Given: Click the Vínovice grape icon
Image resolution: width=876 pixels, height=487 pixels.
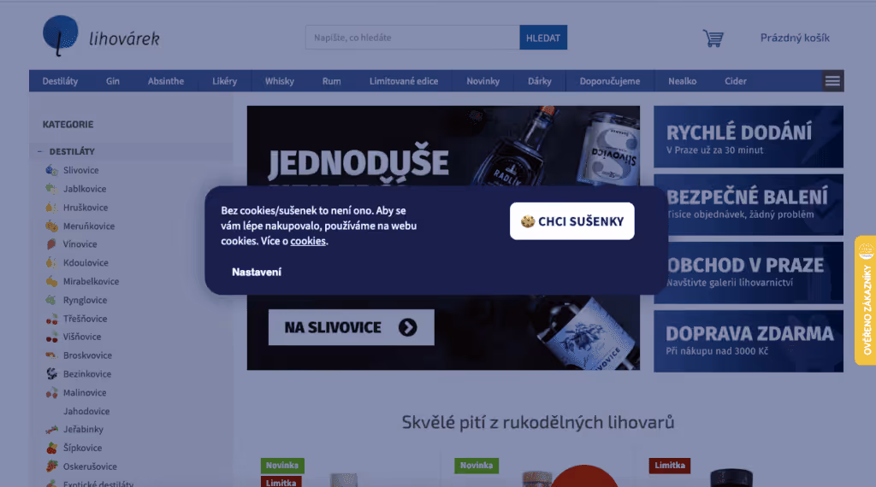Looking at the screenshot, I should (51, 243).
